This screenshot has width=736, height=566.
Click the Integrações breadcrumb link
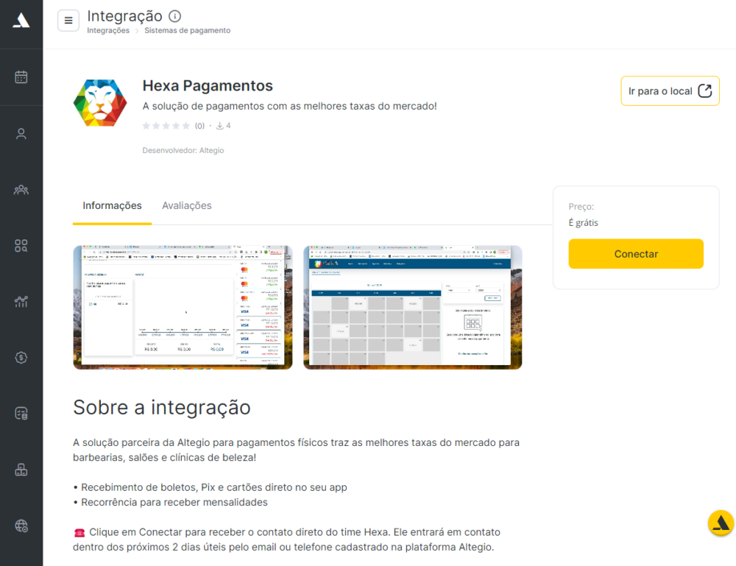(x=108, y=30)
